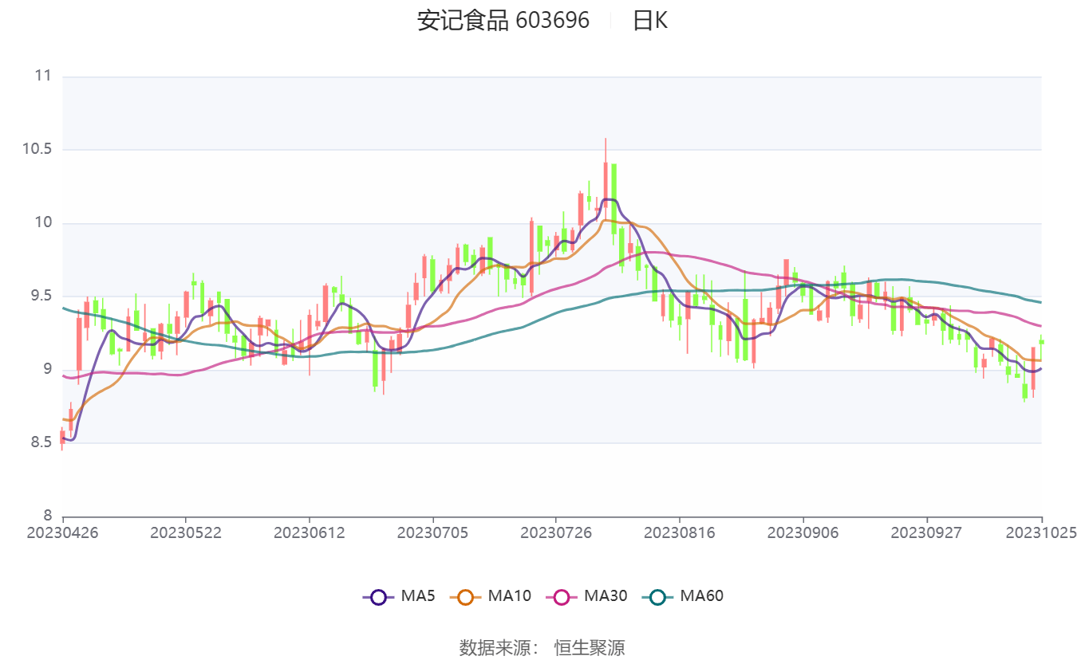Click the 20230726 x-axis date label
Image resolution: width=1085 pixels, height=660 pixels.
pos(555,532)
